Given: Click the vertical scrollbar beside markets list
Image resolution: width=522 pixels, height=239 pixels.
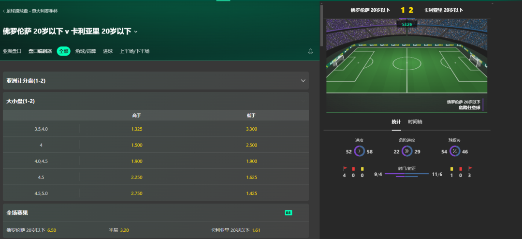Looking at the screenshot, I should (321, 25).
